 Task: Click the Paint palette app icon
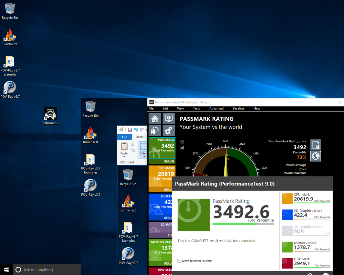click(x=121, y=130)
